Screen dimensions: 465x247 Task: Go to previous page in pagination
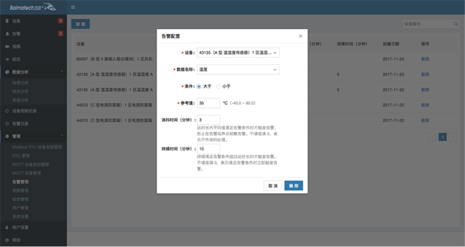(x=432, y=137)
